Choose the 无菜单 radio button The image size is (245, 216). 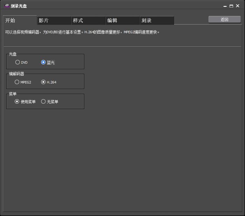click(43, 102)
